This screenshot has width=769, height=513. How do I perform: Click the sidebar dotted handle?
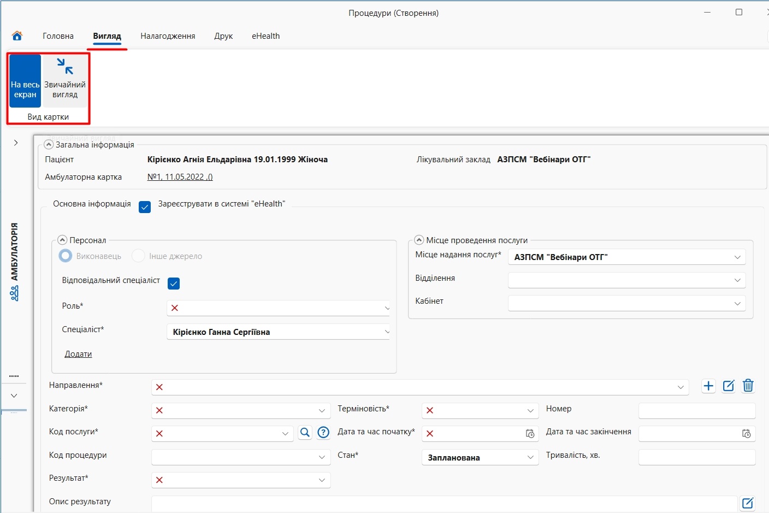(14, 376)
